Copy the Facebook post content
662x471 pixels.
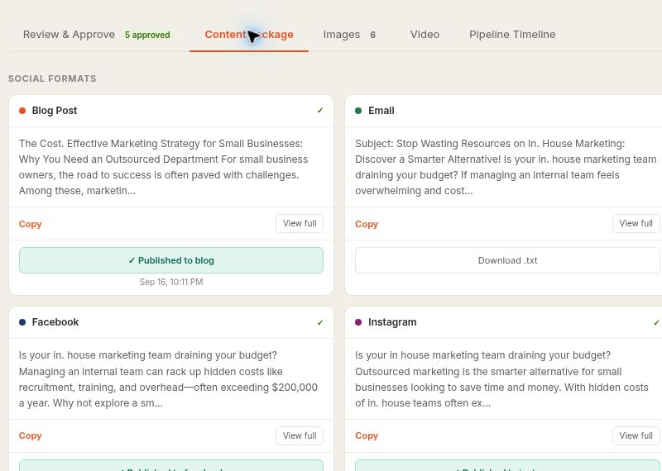click(x=30, y=435)
